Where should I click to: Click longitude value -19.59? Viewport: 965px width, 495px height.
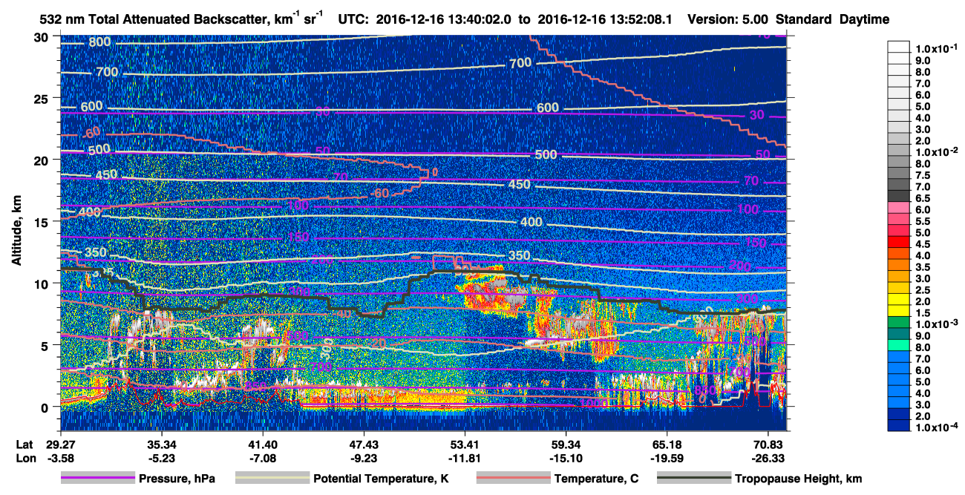coord(667,457)
